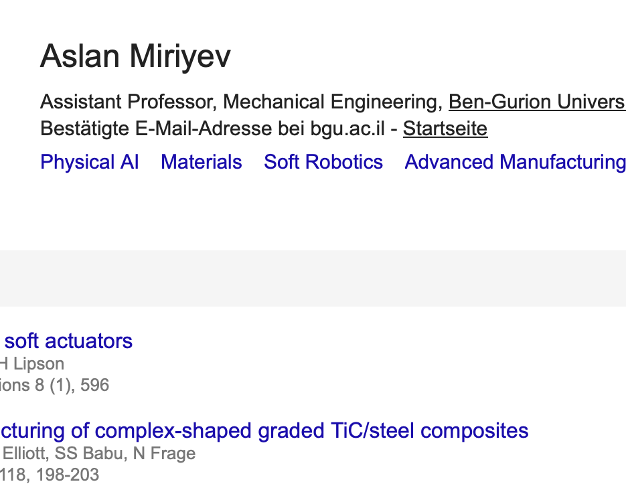The image size is (626, 490).
Task: Click the 118, 198-203 volume and pages text
Action: pyautogui.click(x=50, y=475)
